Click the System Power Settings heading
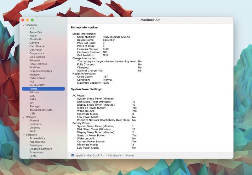Image resolution: width=252 pixels, height=175 pixels. pos(87,89)
